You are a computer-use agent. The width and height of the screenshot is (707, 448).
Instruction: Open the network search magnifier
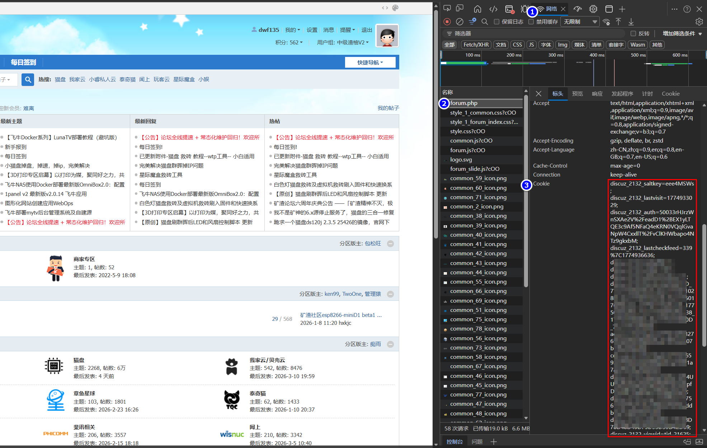point(485,21)
